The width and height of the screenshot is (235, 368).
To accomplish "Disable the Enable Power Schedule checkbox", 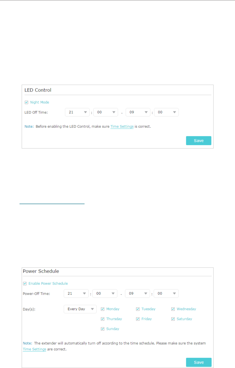I will point(25,283).
